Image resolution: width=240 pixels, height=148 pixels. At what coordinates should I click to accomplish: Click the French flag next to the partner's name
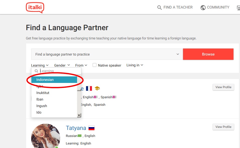(89, 88)
